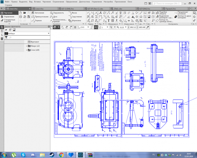Click the filter funnel icon in tree panel

(x=6, y=38)
